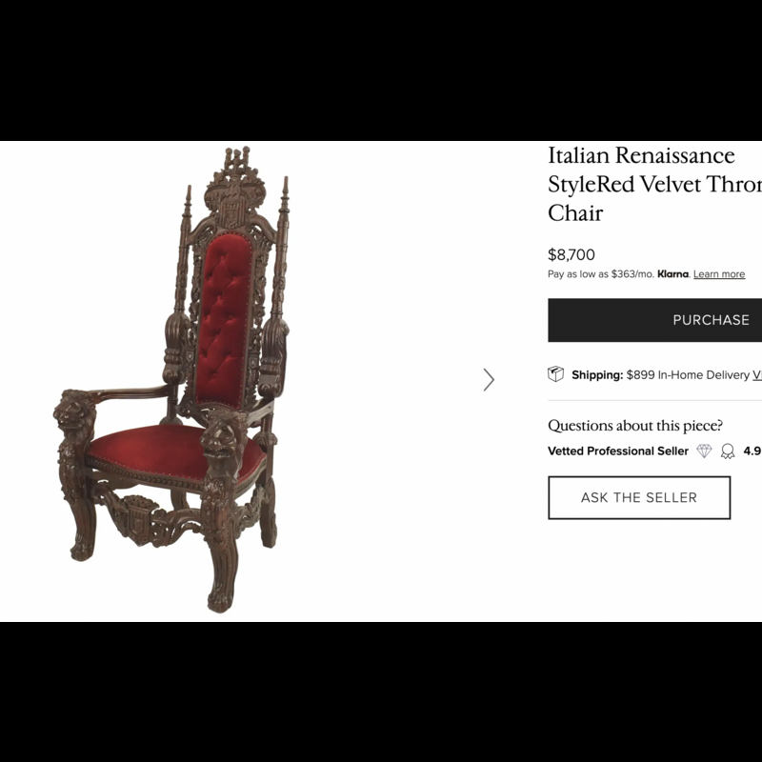This screenshot has width=762, height=762.
Task: Click the shipping box icon
Action: pyautogui.click(x=555, y=374)
